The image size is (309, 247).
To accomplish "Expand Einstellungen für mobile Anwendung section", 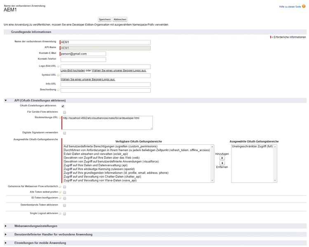I will [6, 243].
